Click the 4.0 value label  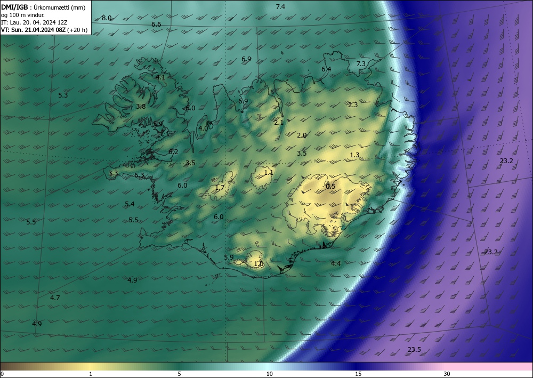tap(203, 128)
